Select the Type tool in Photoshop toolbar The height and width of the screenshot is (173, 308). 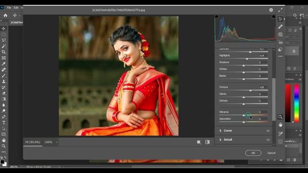click(3, 123)
